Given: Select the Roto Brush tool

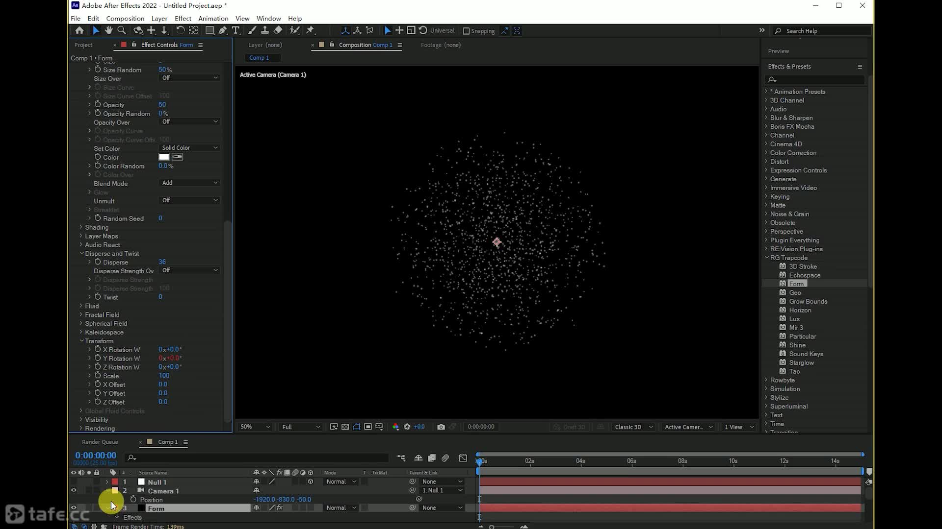Looking at the screenshot, I should (x=294, y=30).
